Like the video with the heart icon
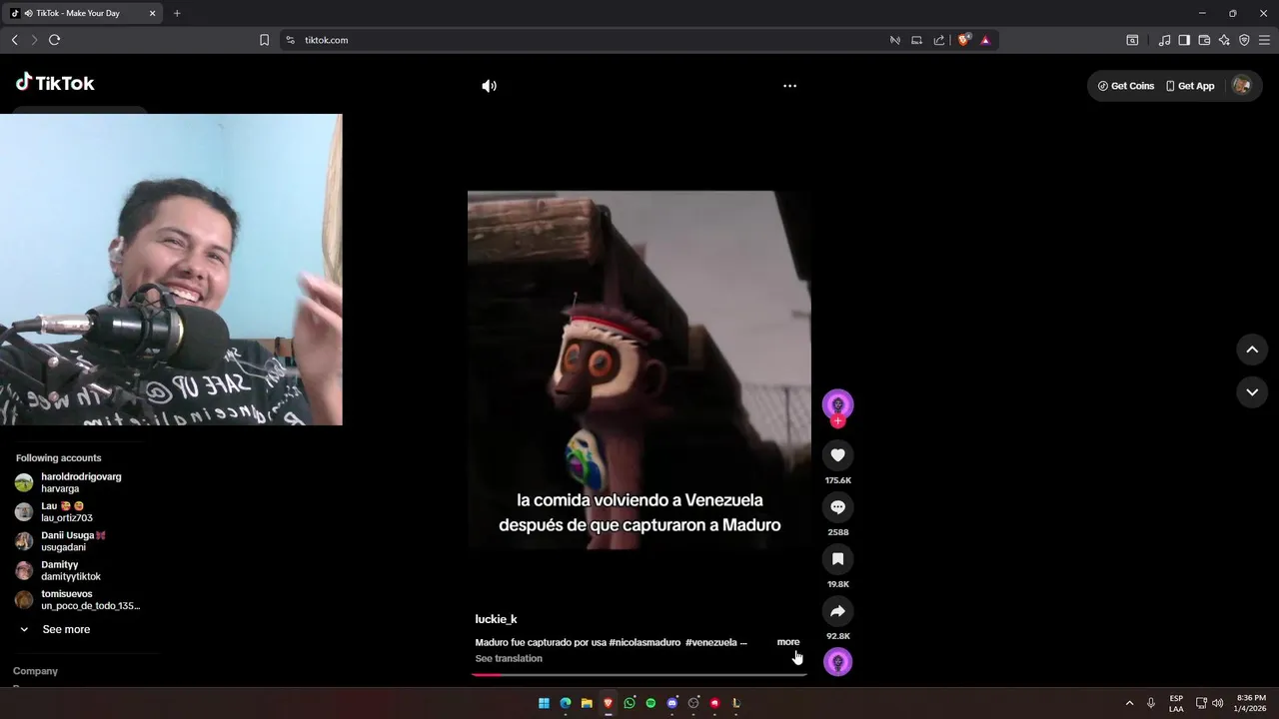 click(837, 455)
